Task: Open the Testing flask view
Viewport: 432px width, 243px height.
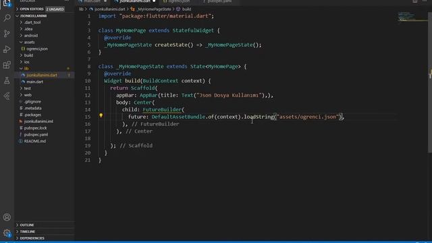Action: pos(7,80)
